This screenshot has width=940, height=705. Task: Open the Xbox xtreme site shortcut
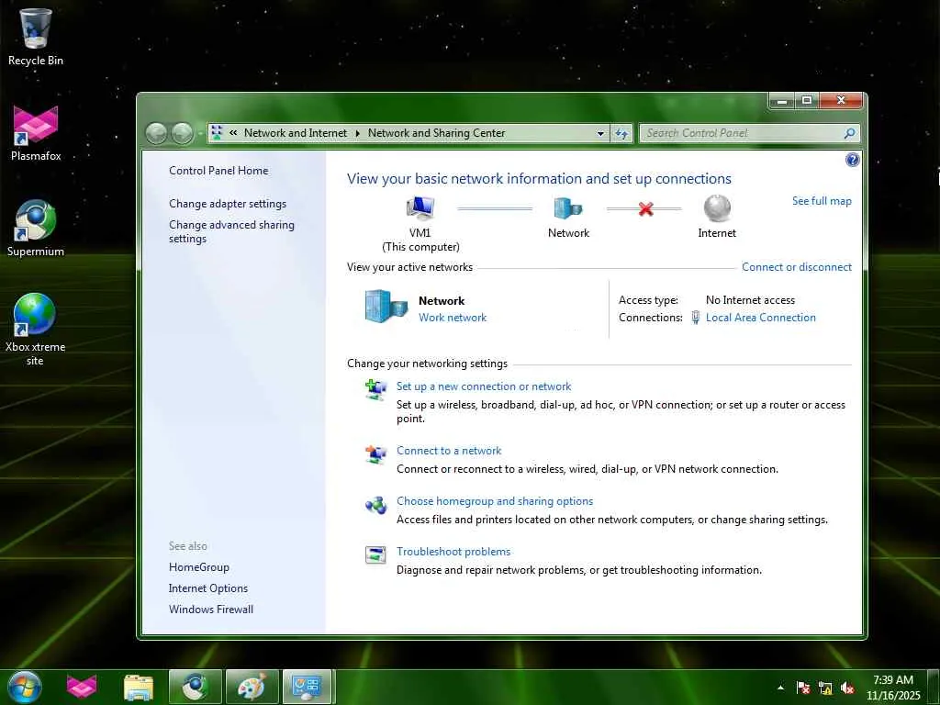(36, 329)
